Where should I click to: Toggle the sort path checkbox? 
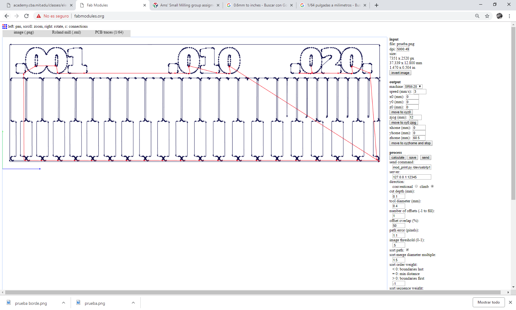click(408, 250)
